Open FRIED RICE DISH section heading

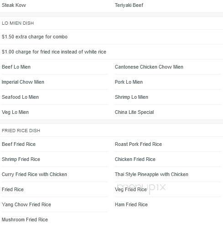point(21,131)
